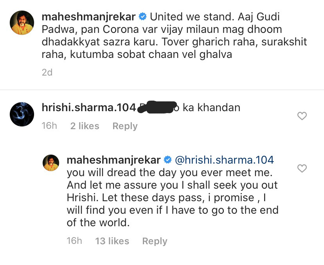View who gave the 2 likes
The image size is (324, 265).
click(x=85, y=126)
